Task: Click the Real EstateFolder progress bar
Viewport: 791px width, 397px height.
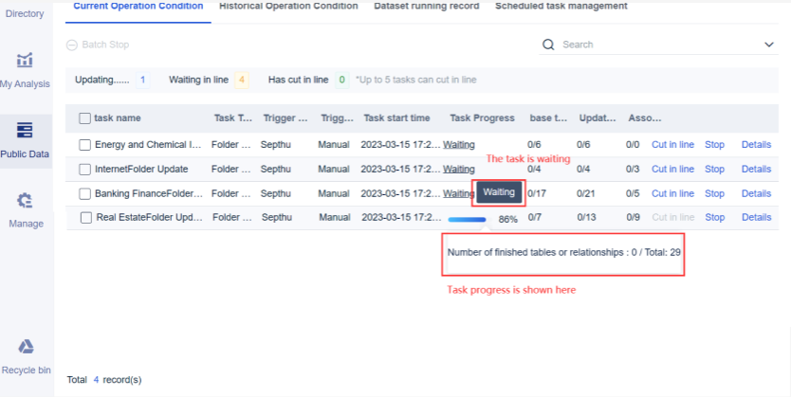Action: pyautogui.click(x=467, y=219)
